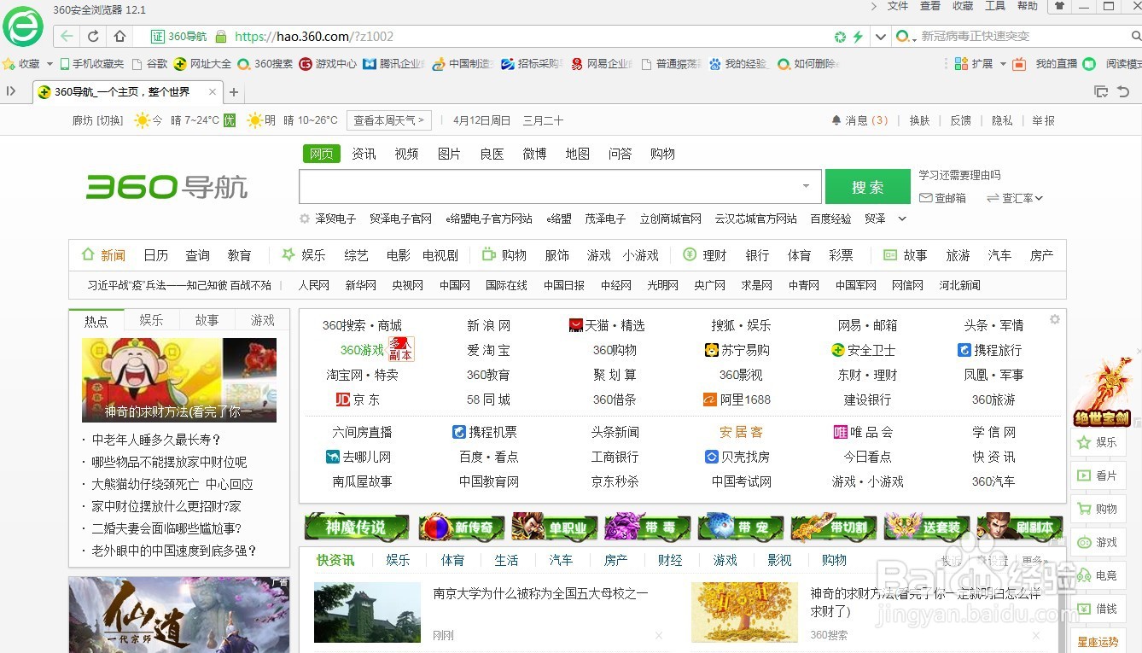Select the 体育 tab in the news feed
Image resolution: width=1142 pixels, height=653 pixels.
[x=453, y=560]
